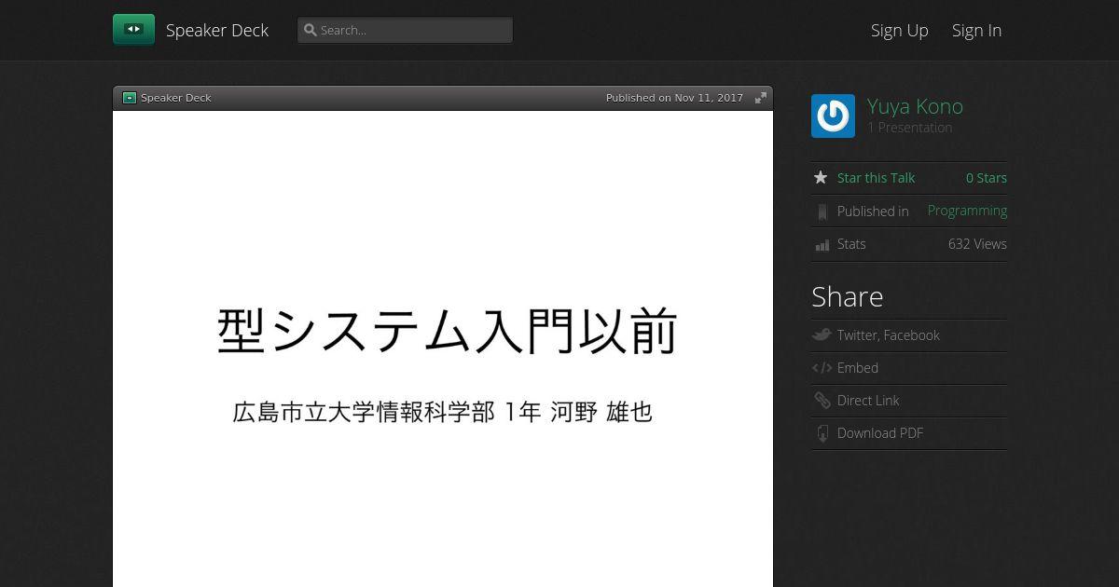Screen dimensions: 1119x587
Task: Click the bookmark icon beside Published in
Action: [822, 212]
